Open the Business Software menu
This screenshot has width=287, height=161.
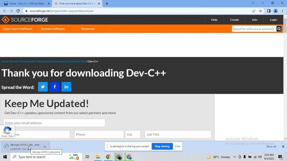pos(53,29)
